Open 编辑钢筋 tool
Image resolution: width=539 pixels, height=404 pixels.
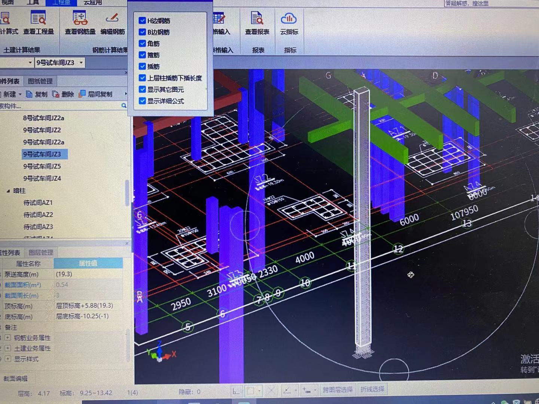point(112,22)
